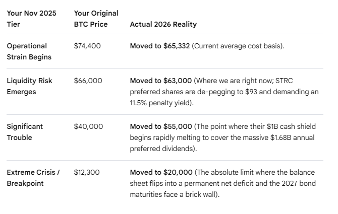The height and width of the screenshot is (214, 338).
Task: Click the 'Moved to $20,000' text
Action: pos(161,172)
